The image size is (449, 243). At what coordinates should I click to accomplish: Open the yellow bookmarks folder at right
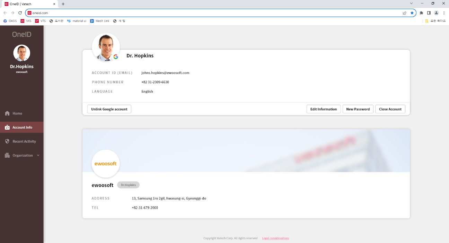[435, 21]
